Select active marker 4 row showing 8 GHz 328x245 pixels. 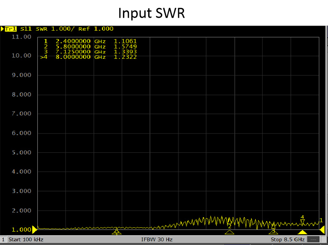coord(90,57)
